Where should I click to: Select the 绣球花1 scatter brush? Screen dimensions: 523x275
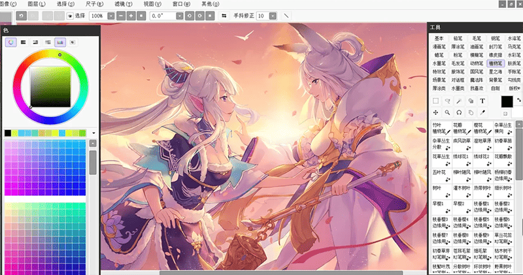point(462,159)
